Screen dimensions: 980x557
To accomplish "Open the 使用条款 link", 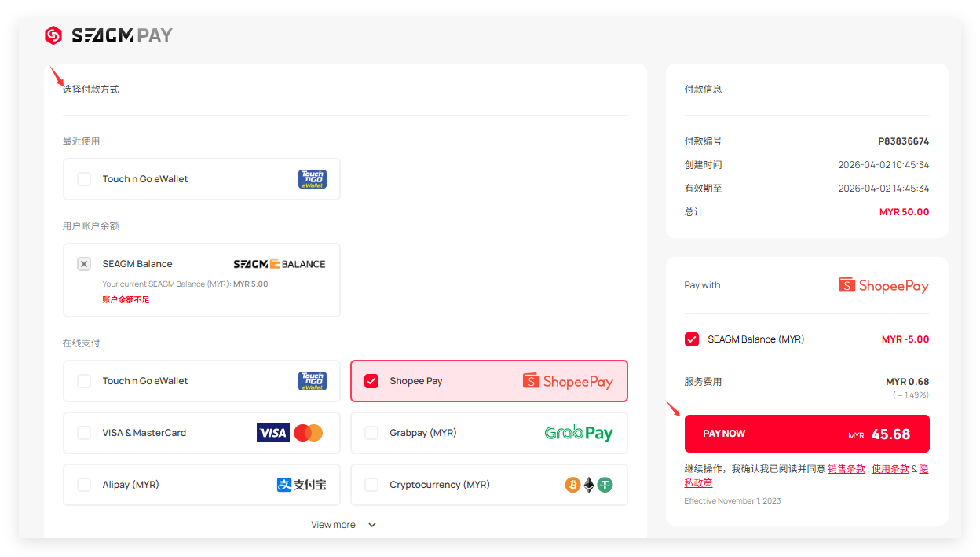I will tap(890, 468).
